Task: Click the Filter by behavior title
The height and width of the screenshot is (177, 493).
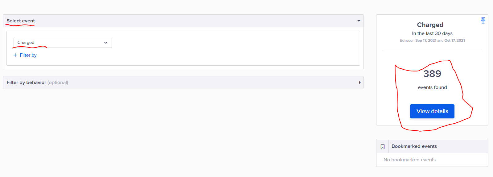Action: [26, 83]
